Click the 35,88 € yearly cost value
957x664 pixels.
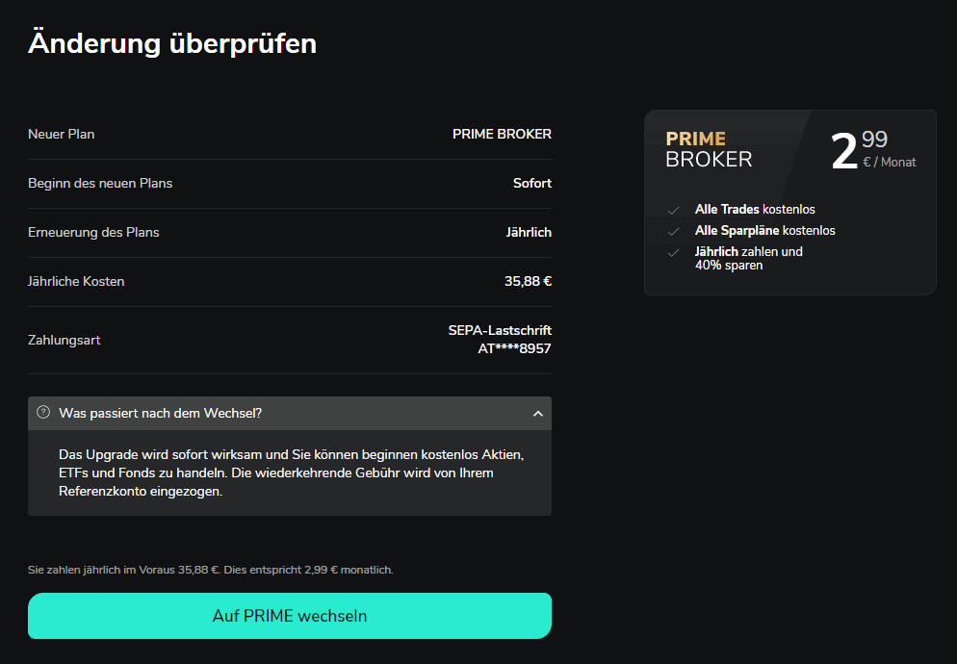pos(528,281)
